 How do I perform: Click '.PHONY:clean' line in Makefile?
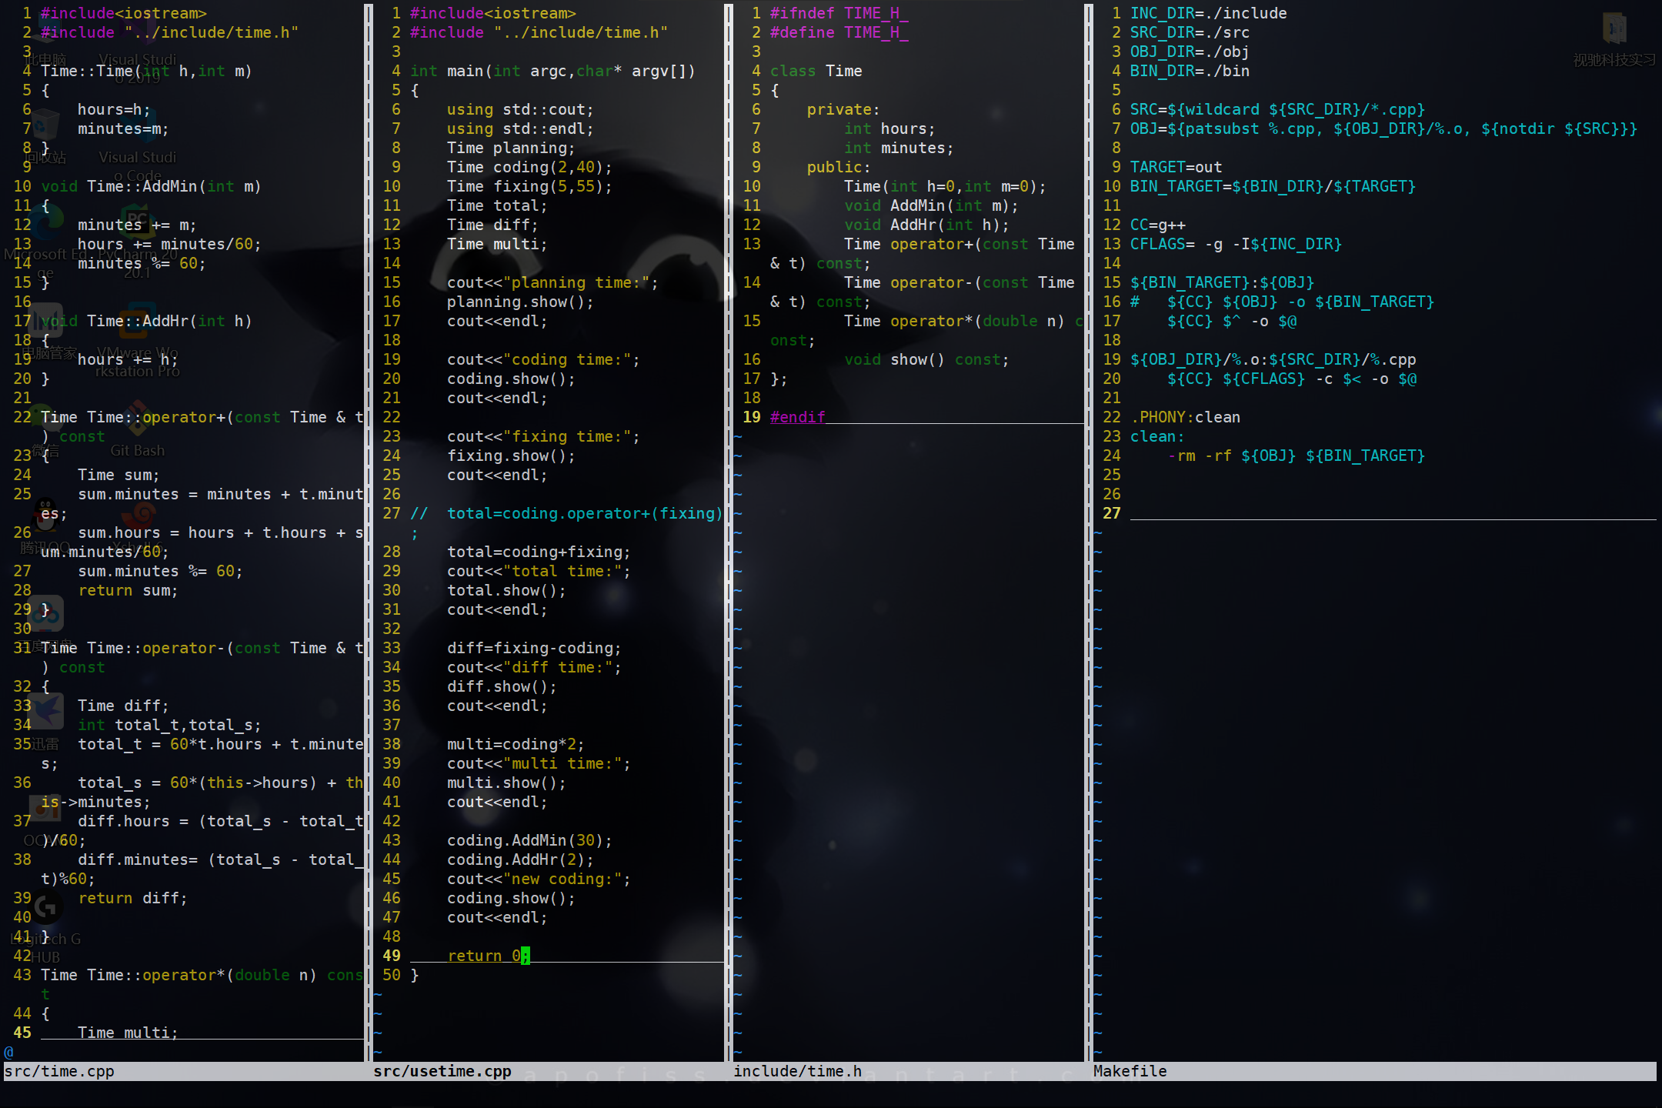pos(1185,417)
